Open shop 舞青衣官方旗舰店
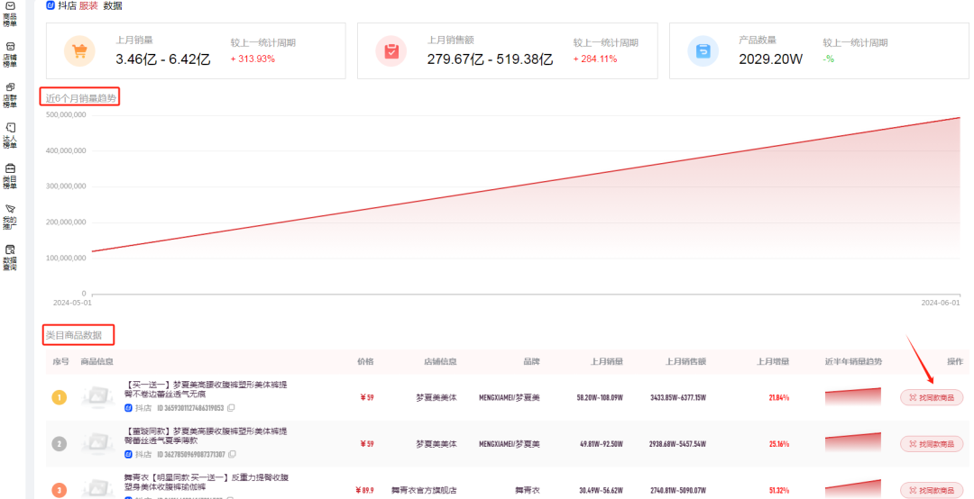This screenshot has height=499, width=974. [424, 490]
